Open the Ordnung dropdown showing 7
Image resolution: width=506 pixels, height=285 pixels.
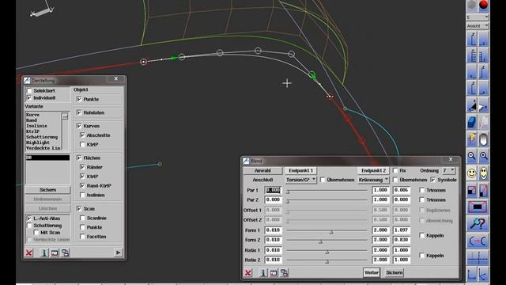pyautogui.click(x=448, y=170)
